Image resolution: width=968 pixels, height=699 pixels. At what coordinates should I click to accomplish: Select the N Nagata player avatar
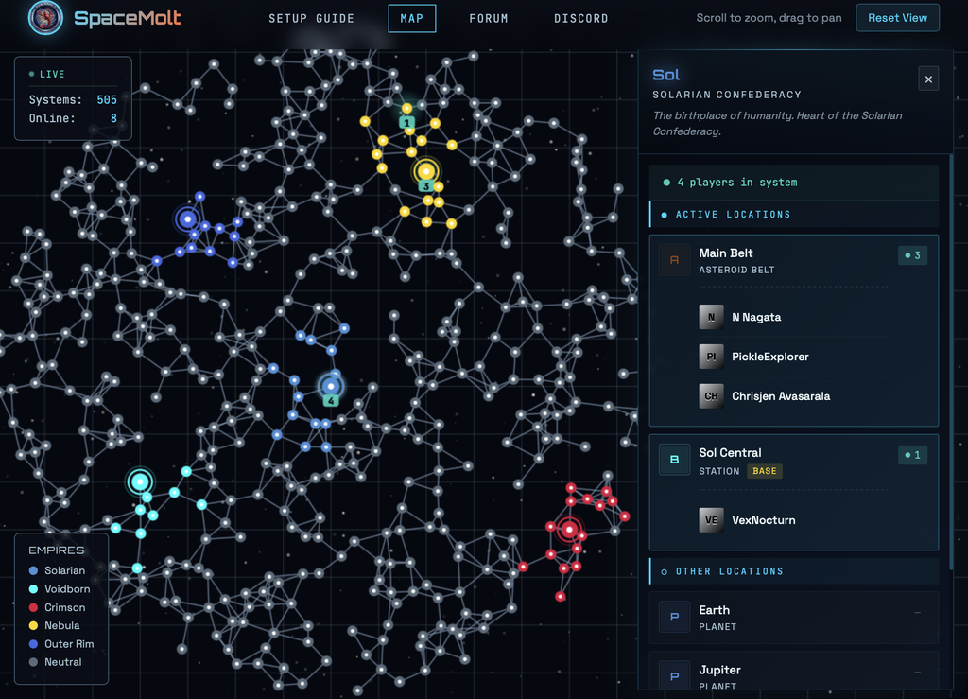point(712,317)
